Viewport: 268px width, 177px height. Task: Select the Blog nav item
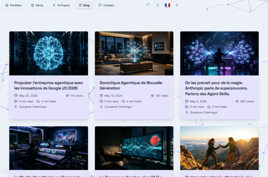tap(84, 5)
